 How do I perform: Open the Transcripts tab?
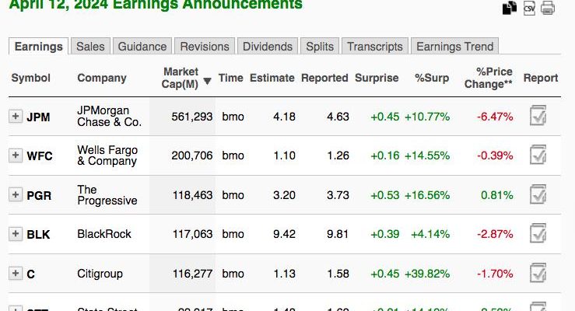click(x=375, y=46)
